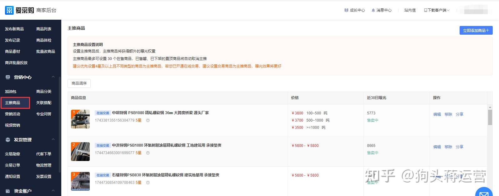This screenshot has height=196, width=499.
Task: Click 售卖中 status under 8665
Action: (373, 153)
